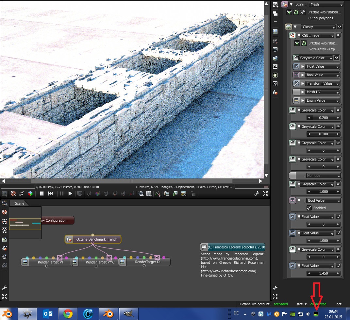Image resolution: width=350 pixels, height=320 pixels.
Task: Click fullscreen arrows icon in node graph sidebar
Action: click(x=5, y=296)
